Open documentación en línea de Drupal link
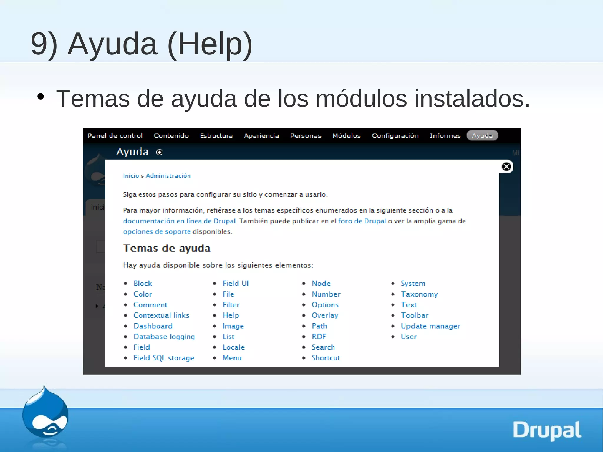The width and height of the screenshot is (603, 452). [x=179, y=221]
